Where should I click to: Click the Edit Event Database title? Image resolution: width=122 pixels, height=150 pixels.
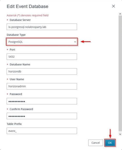(28, 6)
